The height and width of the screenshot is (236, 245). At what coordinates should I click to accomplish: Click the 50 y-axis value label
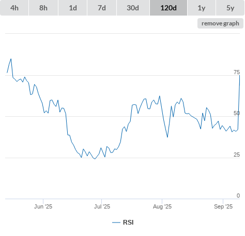point(237,113)
